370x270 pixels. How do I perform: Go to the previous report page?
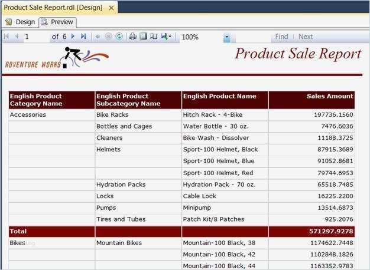(17, 37)
